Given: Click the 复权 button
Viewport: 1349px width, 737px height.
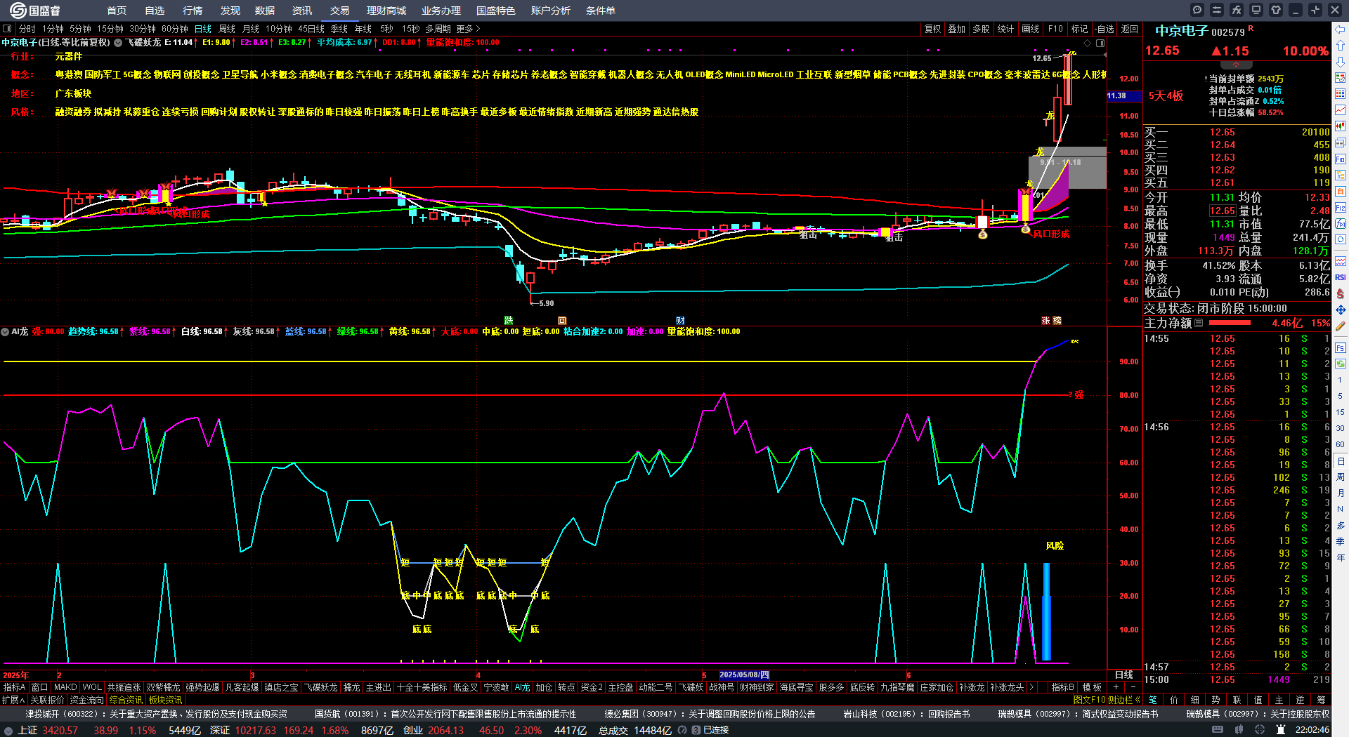Looking at the screenshot, I should pyautogui.click(x=932, y=29).
